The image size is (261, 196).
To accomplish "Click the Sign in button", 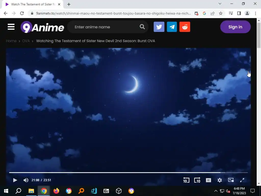I will 235,27.
